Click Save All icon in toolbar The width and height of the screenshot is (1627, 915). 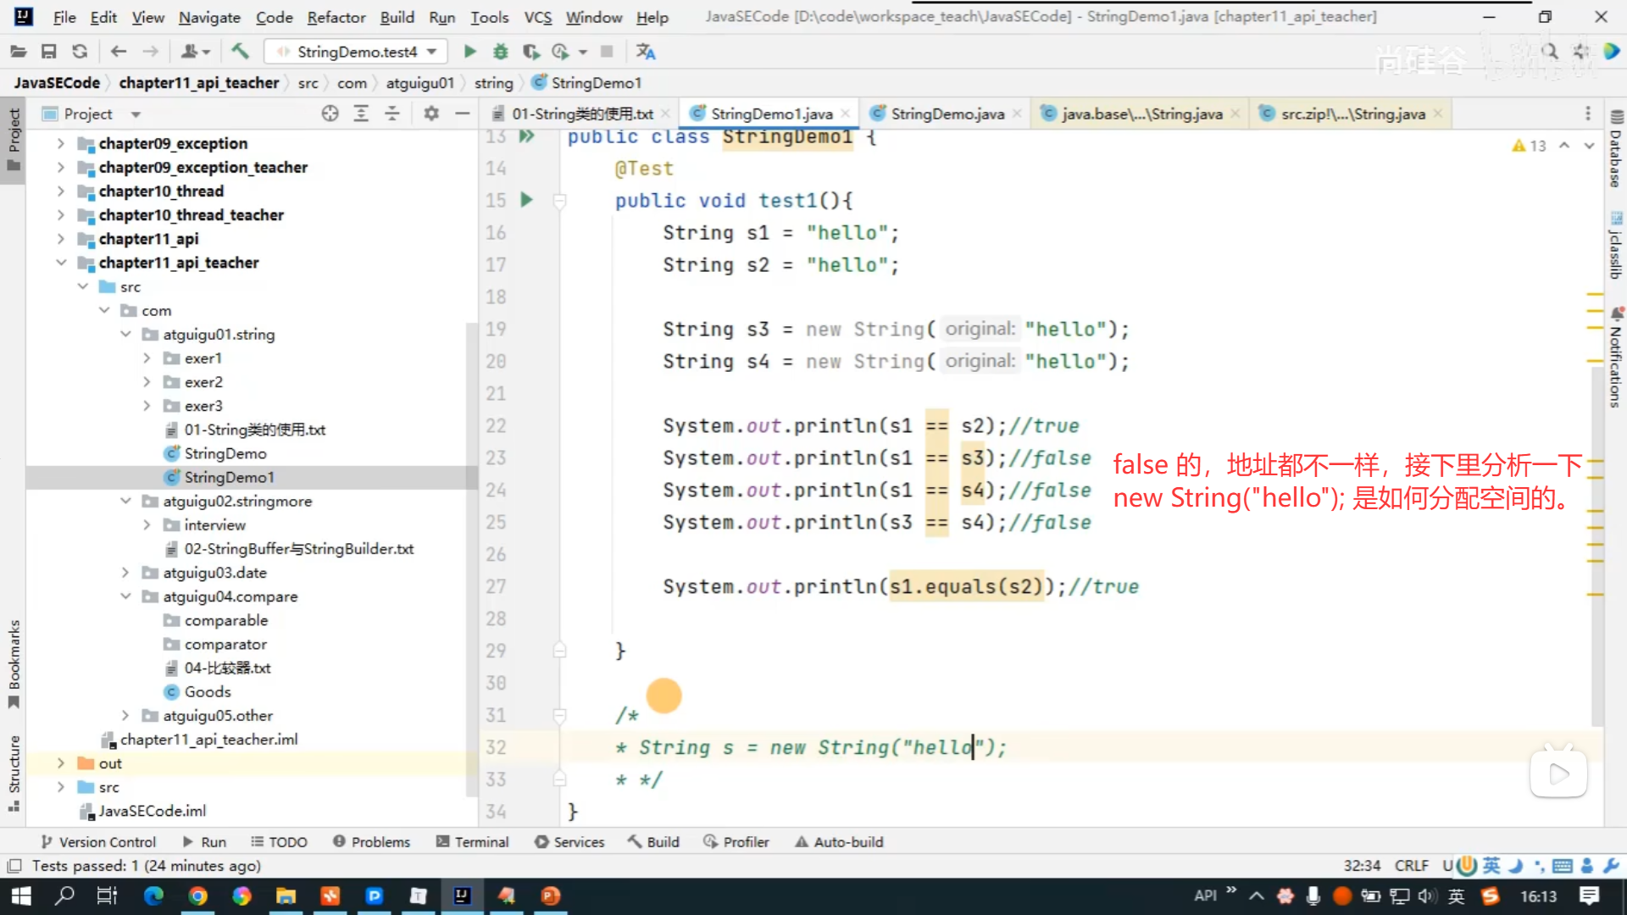(x=48, y=52)
